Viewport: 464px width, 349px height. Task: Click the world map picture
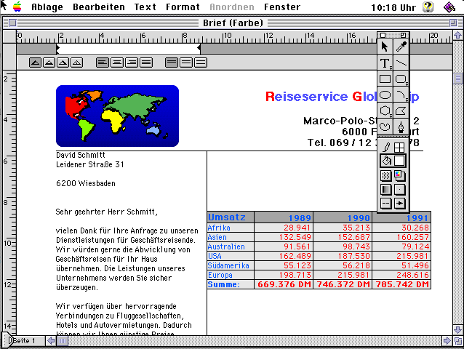coord(118,116)
